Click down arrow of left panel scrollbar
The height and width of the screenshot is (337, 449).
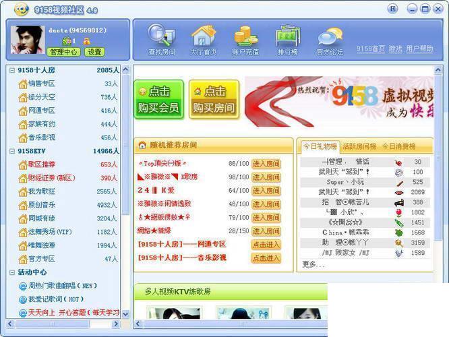(x=125, y=314)
